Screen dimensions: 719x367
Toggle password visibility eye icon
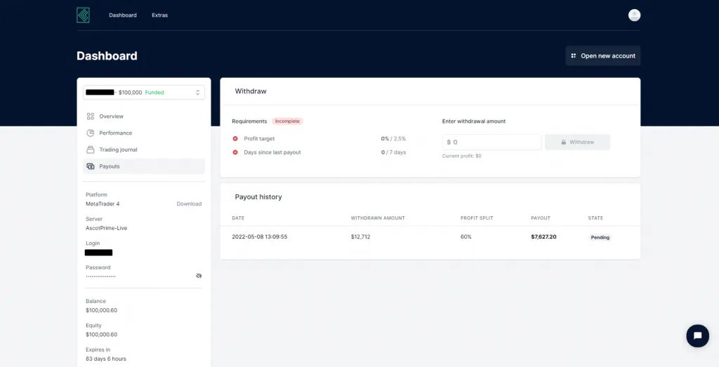coord(199,276)
